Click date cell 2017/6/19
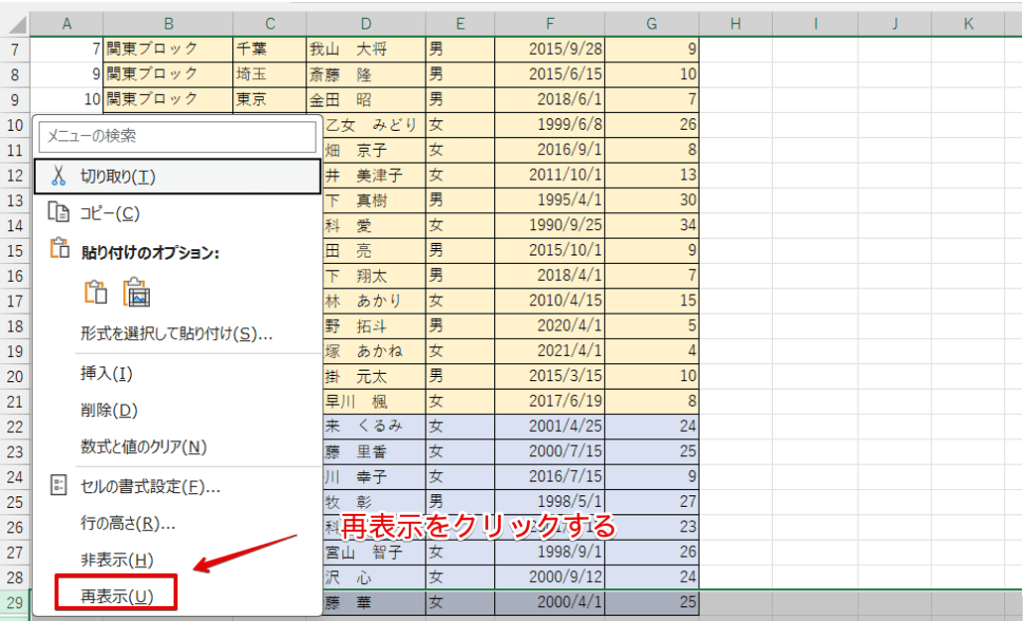This screenshot has height=626, width=1024. 550,402
